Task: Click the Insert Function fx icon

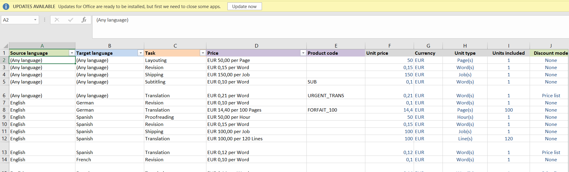Action: [84, 20]
